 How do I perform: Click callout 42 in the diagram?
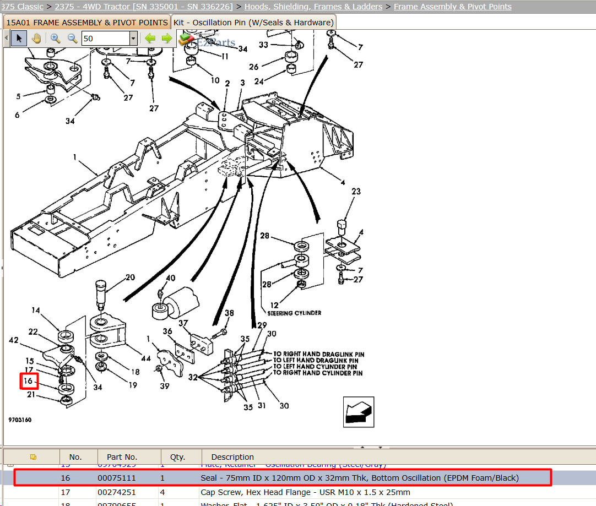coord(14,340)
